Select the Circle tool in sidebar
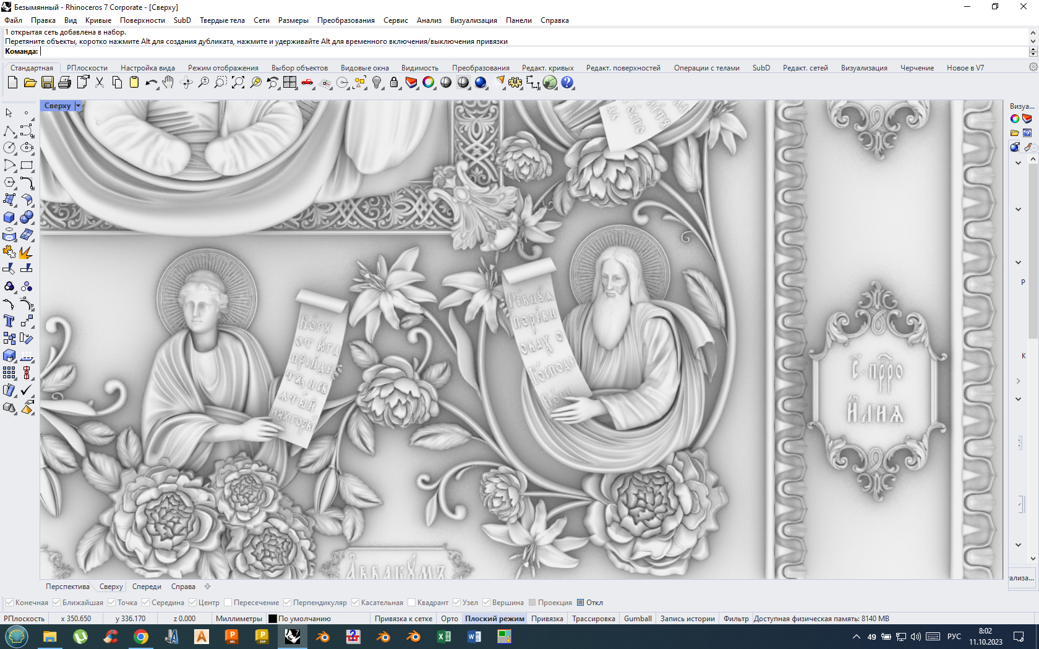The image size is (1039, 649). click(x=9, y=148)
